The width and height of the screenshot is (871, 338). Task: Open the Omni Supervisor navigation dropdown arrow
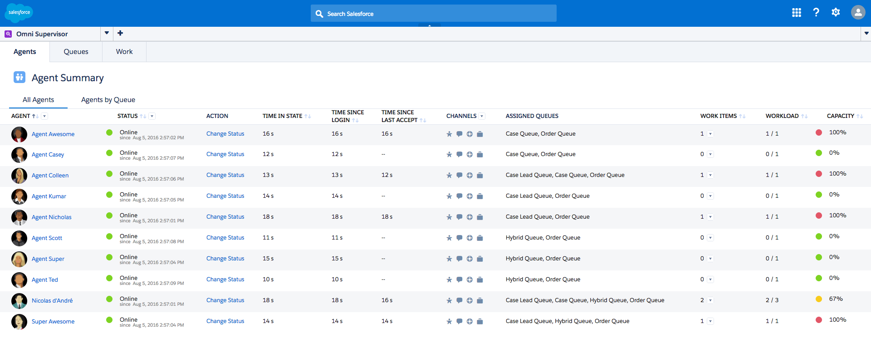click(107, 33)
